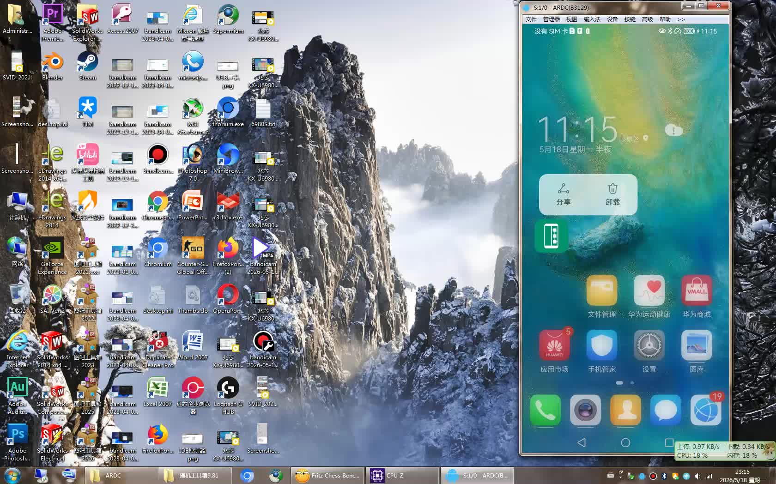The height and width of the screenshot is (484, 776).
Task: Select 6980S.txt file on desktop
Action: 263,112
